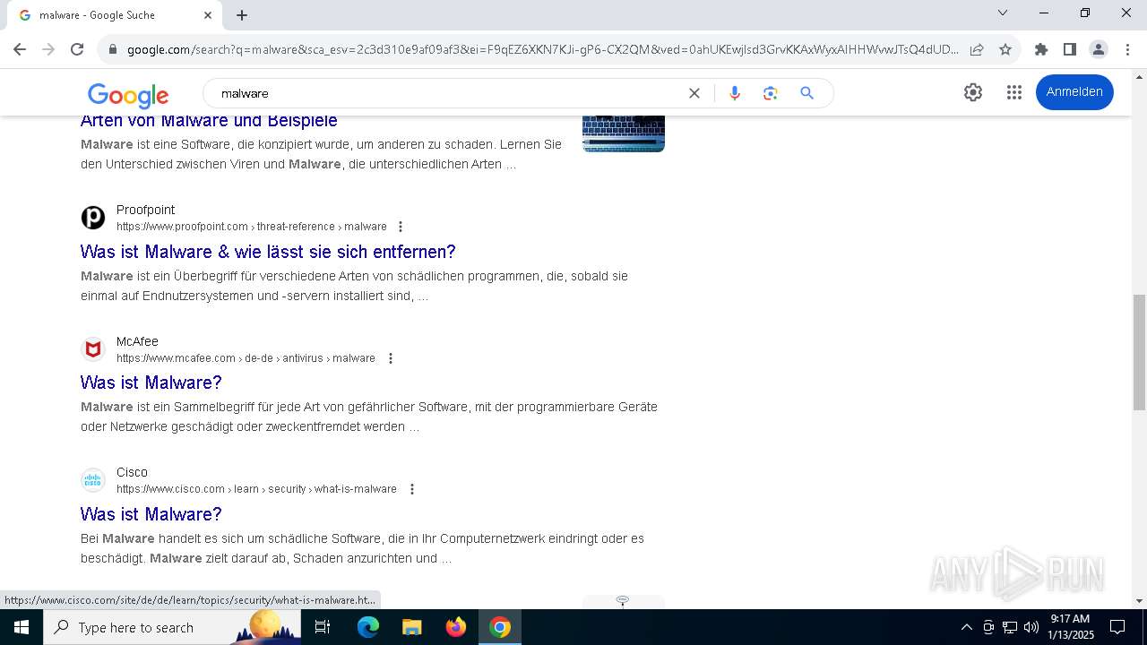Viewport: 1147px width, 645px height.
Task: Share this page icon in address bar
Action: coord(977,49)
